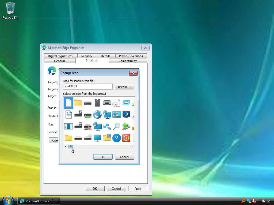Image resolution: width=274 pixels, height=205 pixels.
Task: Click the icon list scrollbar thumb
Action: (71, 146)
